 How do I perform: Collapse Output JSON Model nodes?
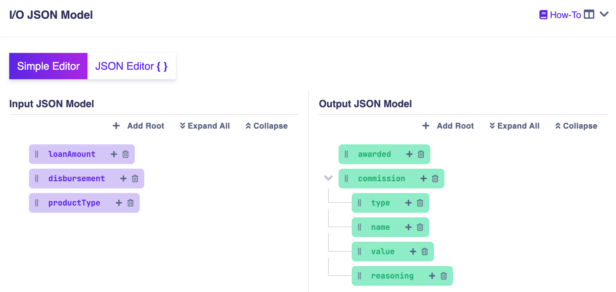click(x=576, y=126)
